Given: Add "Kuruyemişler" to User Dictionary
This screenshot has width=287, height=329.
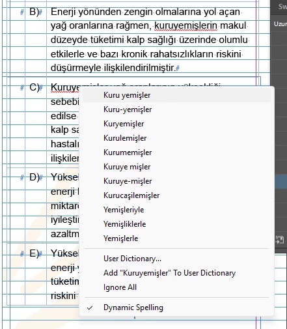Looking at the screenshot, I should click(x=176, y=273).
